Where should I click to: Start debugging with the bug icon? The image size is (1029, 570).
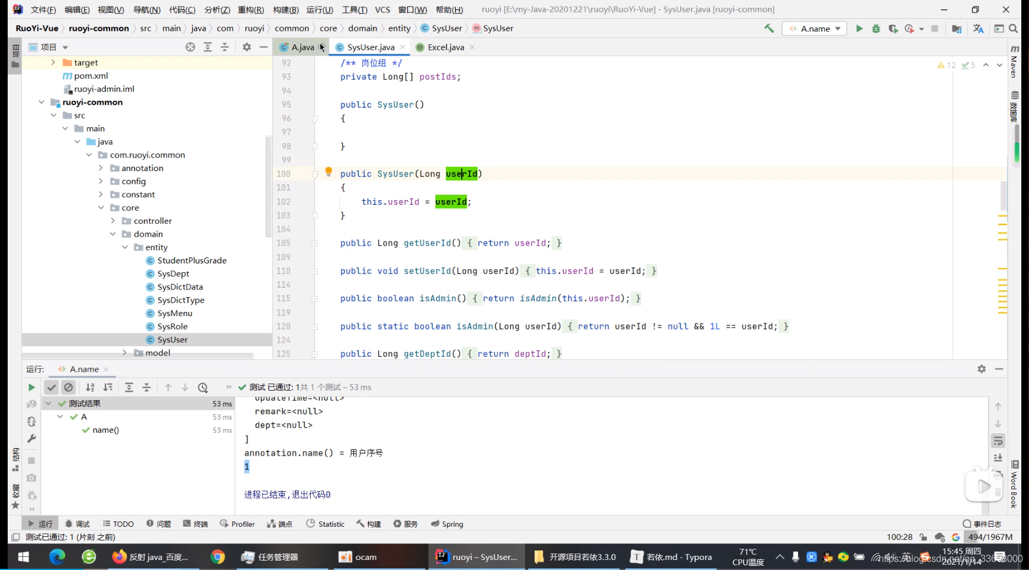[876, 28]
